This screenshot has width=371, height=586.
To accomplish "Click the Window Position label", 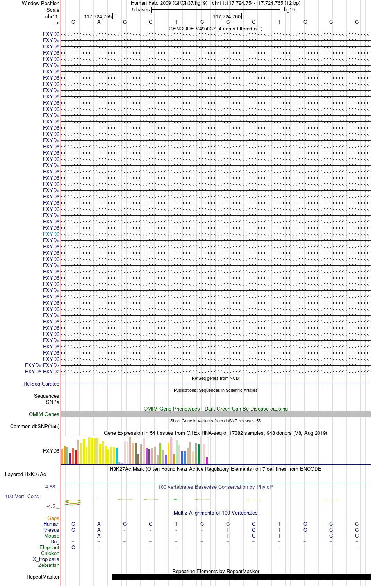I will coord(41,3).
